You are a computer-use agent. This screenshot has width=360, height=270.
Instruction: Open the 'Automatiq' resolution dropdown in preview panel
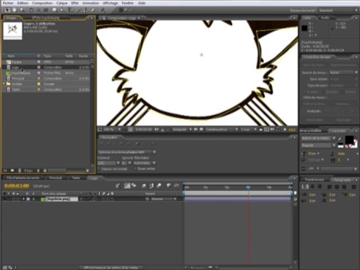pyautogui.click(x=145, y=163)
